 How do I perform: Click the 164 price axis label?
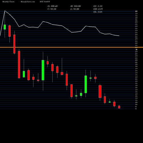(136, 79)
